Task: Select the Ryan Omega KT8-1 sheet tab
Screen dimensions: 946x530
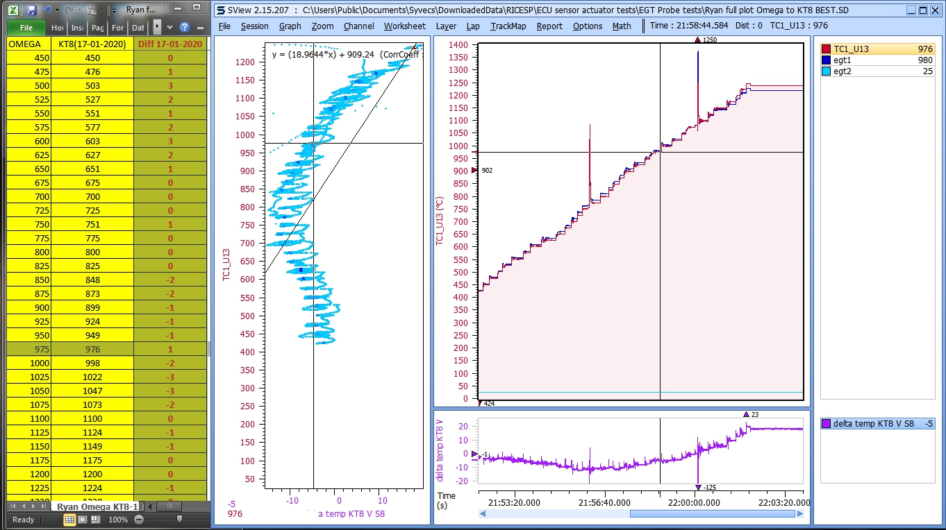Action: point(97,506)
